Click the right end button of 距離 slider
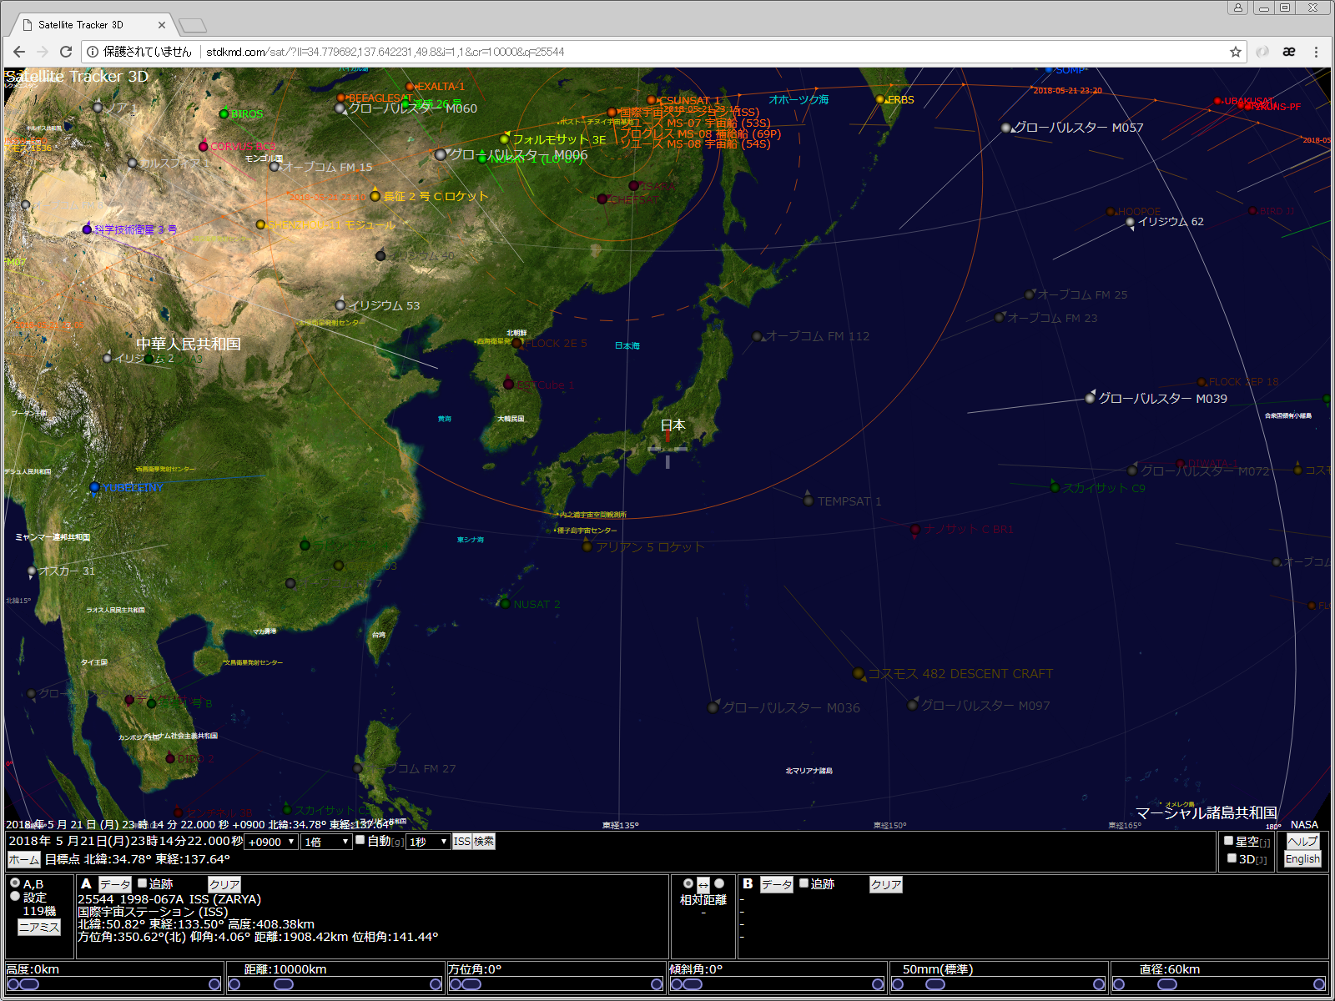This screenshot has width=1335, height=1001. pyautogui.click(x=436, y=984)
